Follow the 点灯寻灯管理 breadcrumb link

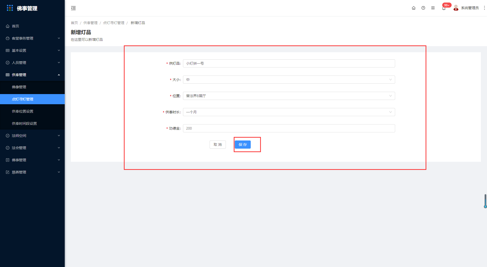point(114,23)
